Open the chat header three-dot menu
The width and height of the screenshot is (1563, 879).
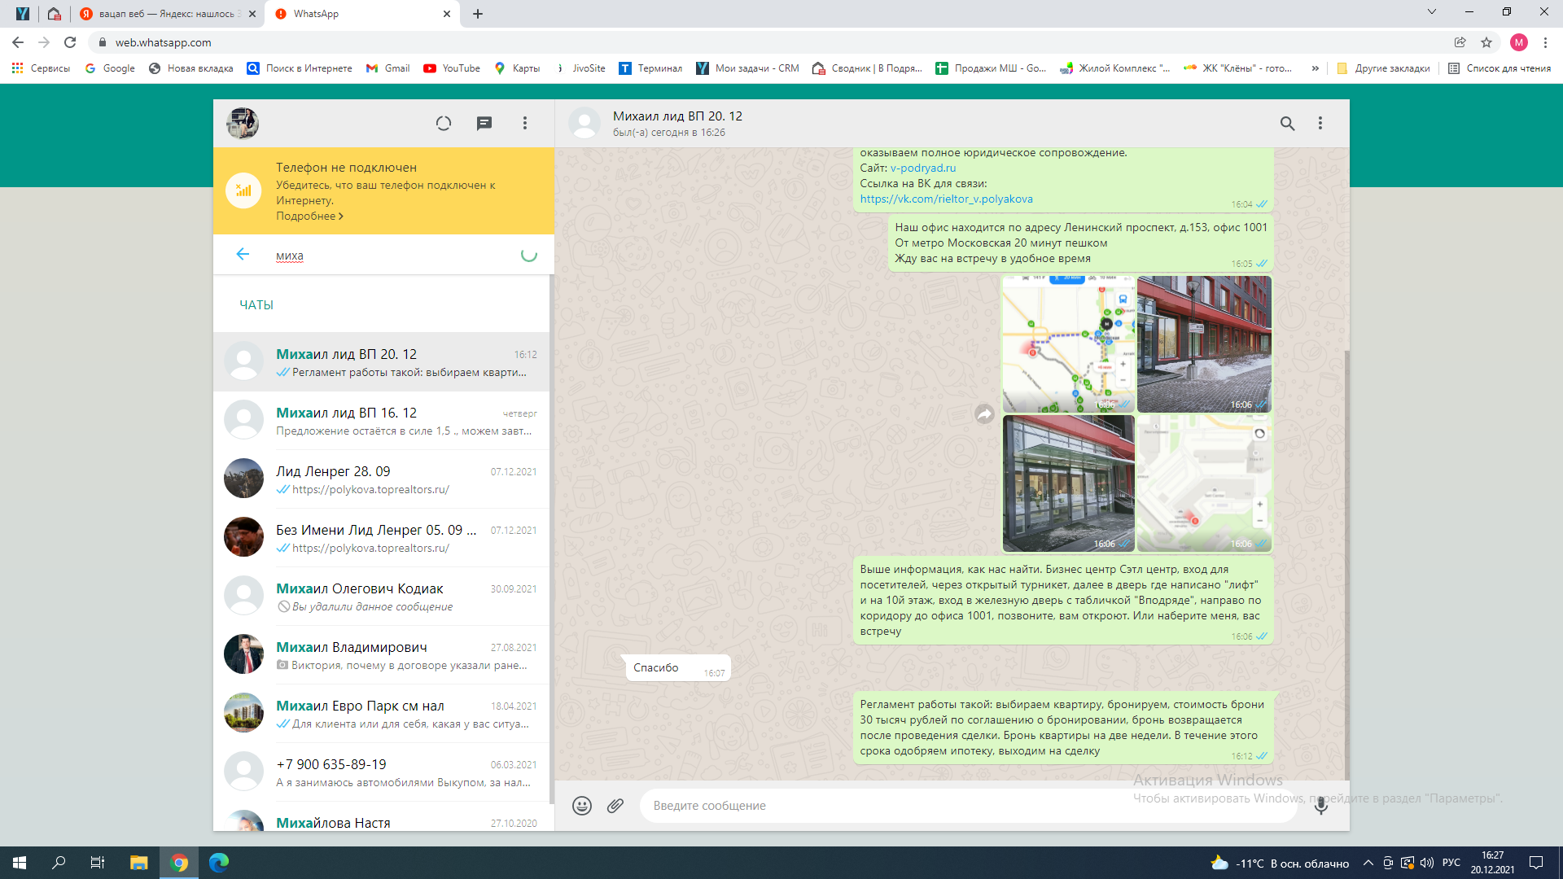[x=1320, y=124]
